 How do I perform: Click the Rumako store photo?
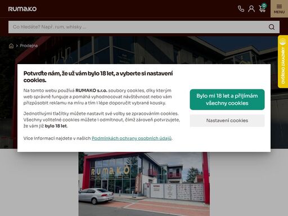[144, 184]
